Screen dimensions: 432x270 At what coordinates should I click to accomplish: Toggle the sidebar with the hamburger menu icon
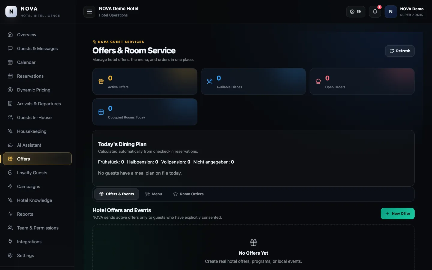89,12
